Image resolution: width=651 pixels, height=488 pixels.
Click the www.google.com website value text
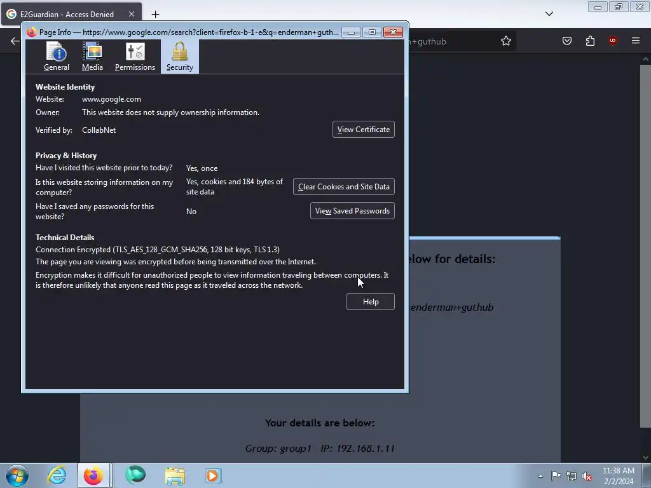point(111,99)
